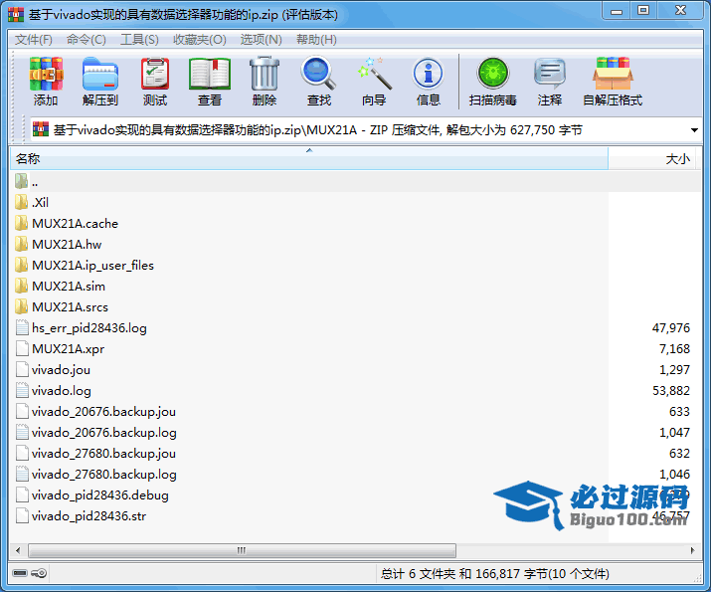The height and width of the screenshot is (592, 711).
Task: Sort by 大小 size column header
Action: (676, 159)
